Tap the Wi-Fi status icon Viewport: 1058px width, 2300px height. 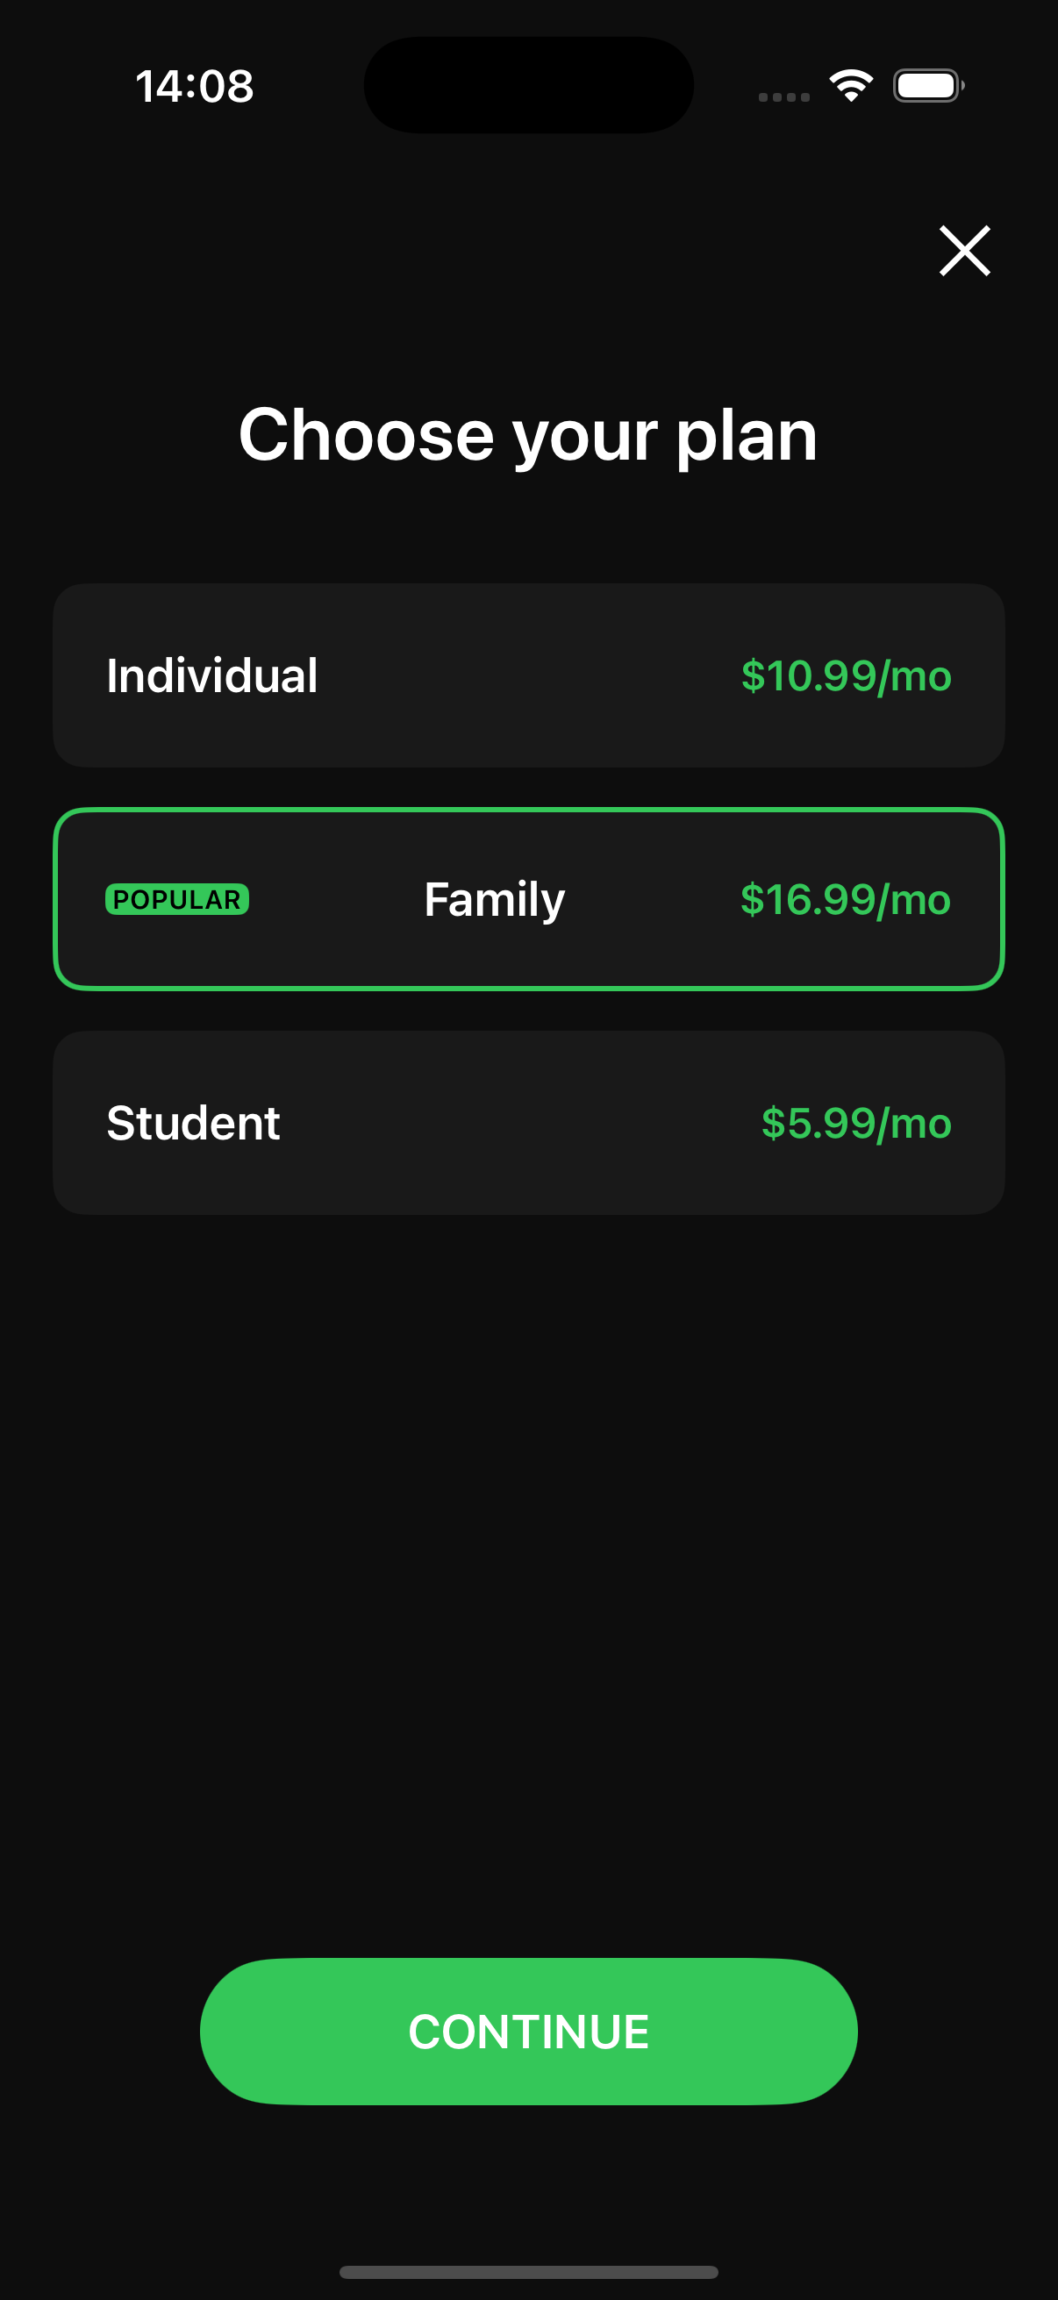tap(851, 86)
